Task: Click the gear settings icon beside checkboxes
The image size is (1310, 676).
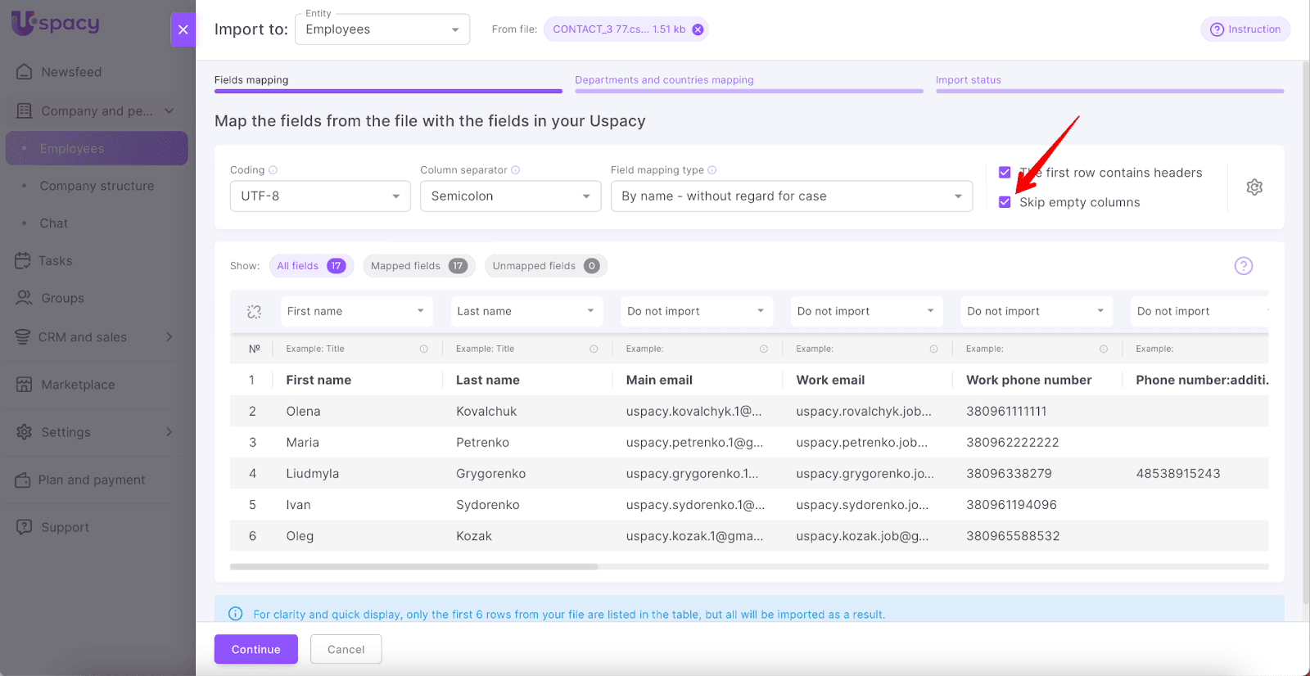Action: (x=1254, y=187)
